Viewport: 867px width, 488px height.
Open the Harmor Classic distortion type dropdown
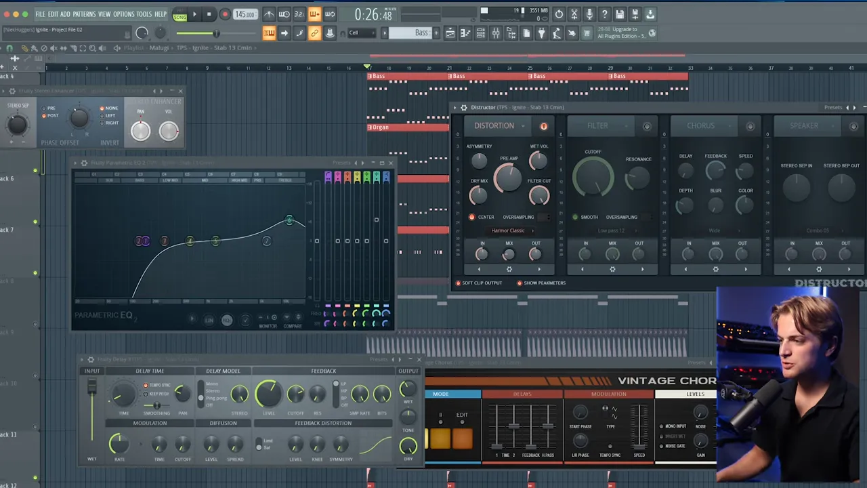[509, 230]
